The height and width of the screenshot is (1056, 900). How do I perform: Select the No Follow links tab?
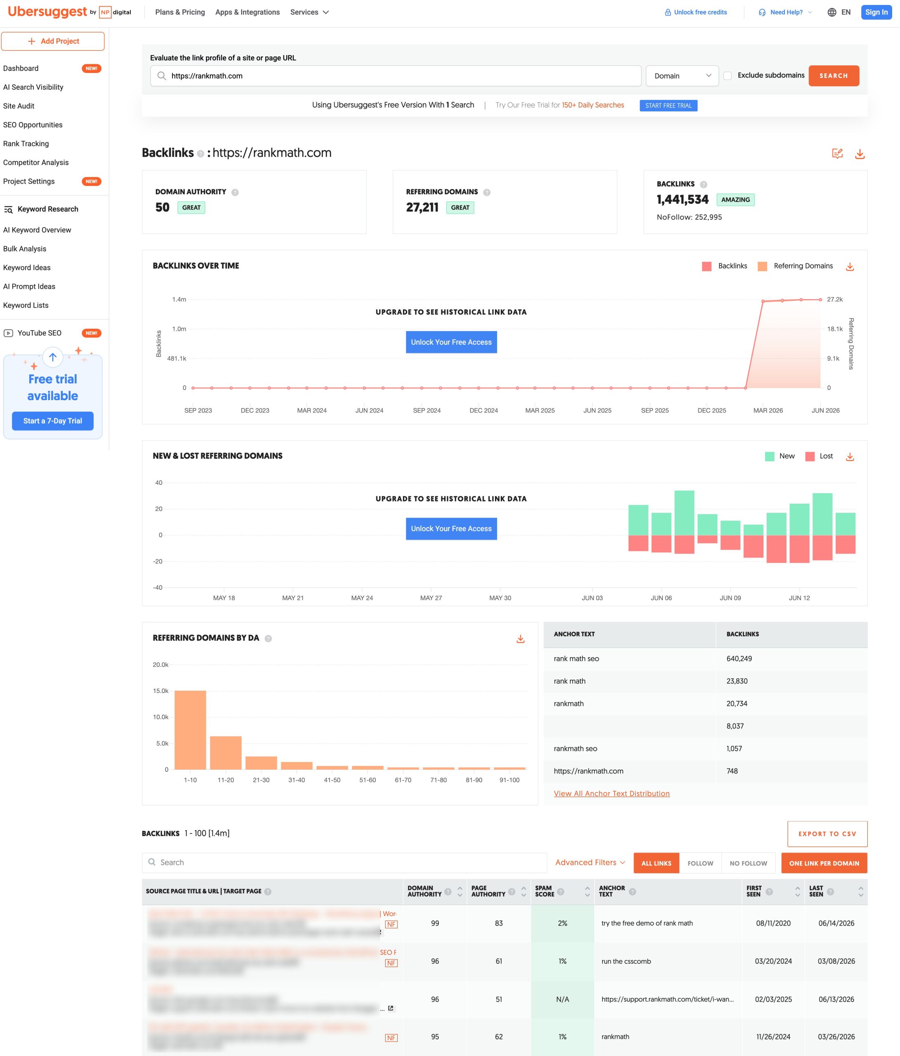coord(748,863)
